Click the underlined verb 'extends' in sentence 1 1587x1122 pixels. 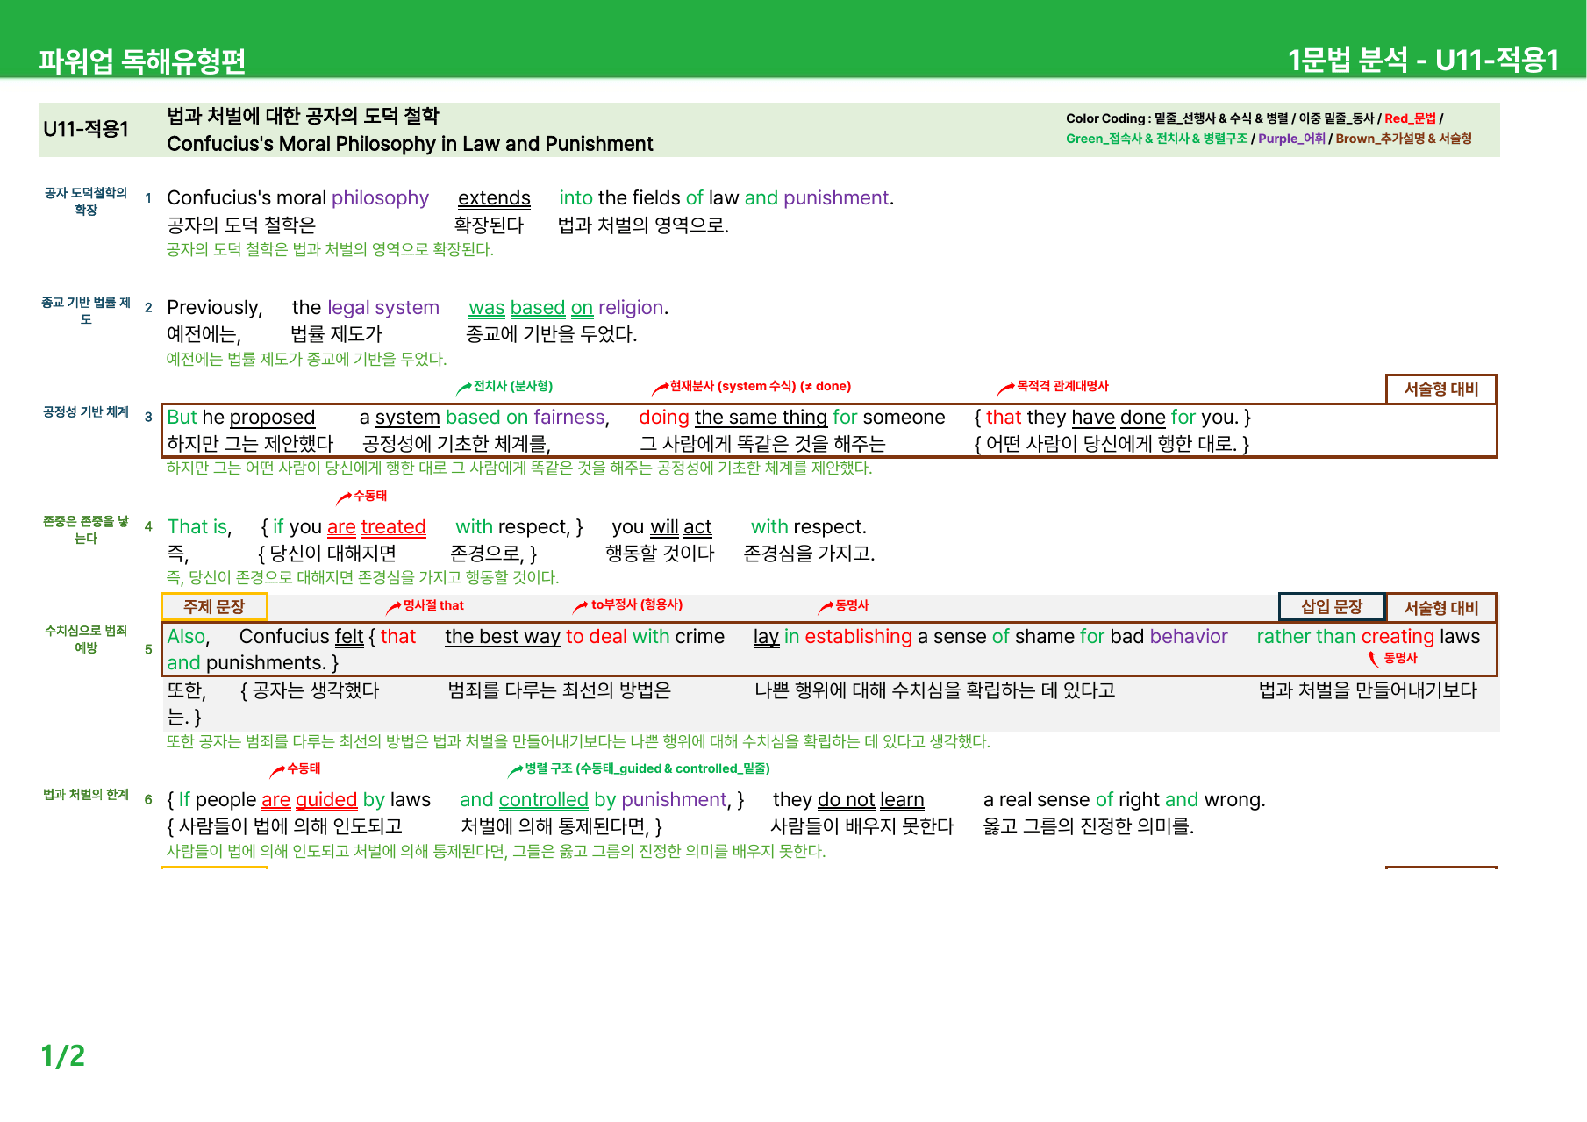click(x=494, y=198)
